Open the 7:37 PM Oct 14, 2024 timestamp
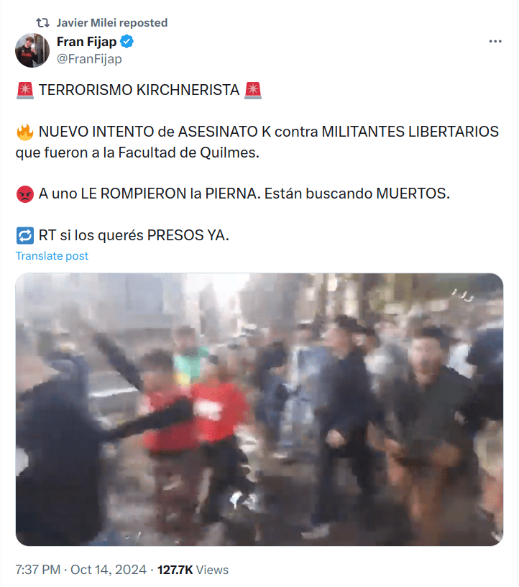 (x=81, y=570)
